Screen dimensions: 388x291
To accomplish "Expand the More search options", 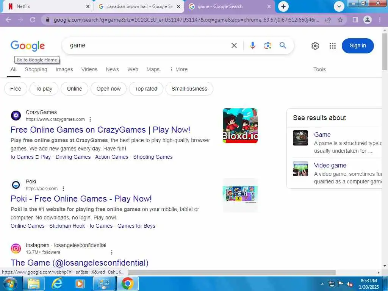I will pos(179,70).
